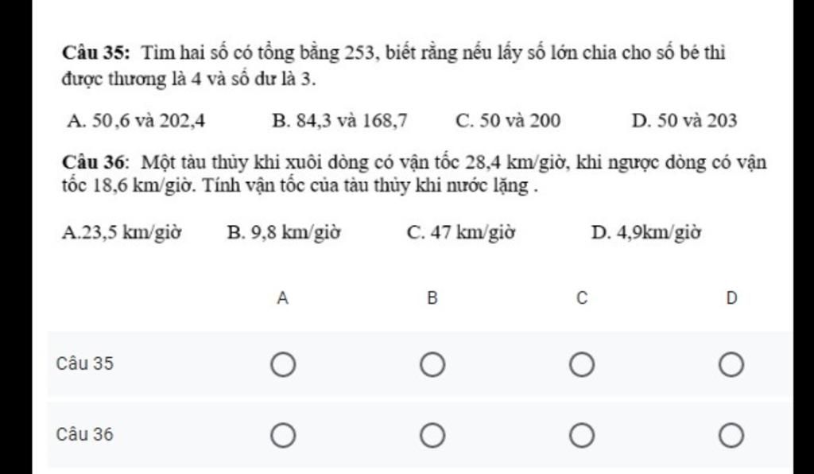This screenshot has width=814, height=474.
Task: Click the Câu 35 row label in grid
Action: tap(85, 364)
